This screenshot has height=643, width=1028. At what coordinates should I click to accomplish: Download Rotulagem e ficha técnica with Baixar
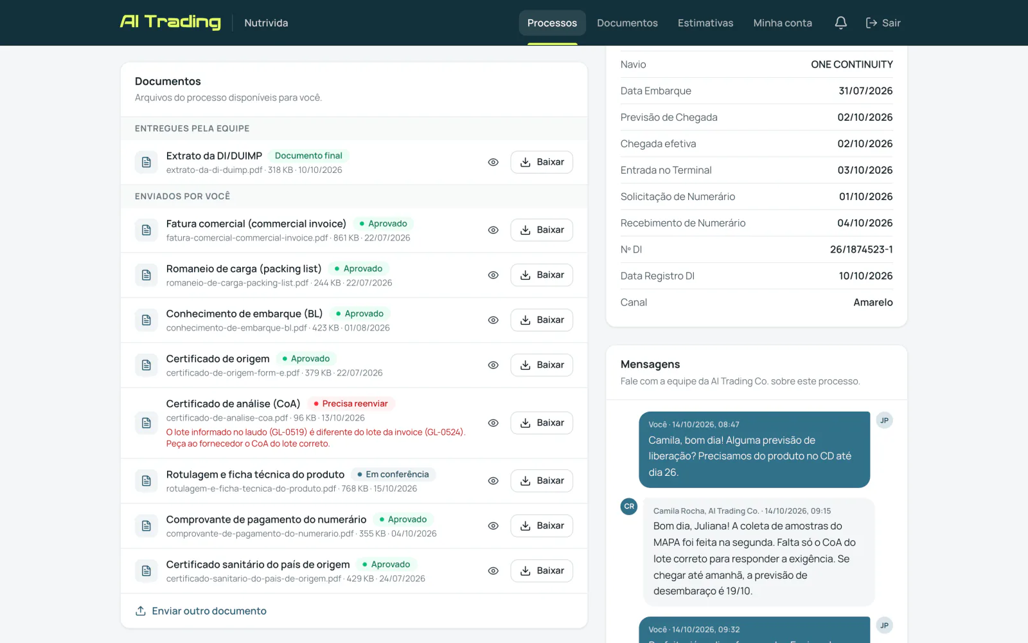point(542,481)
